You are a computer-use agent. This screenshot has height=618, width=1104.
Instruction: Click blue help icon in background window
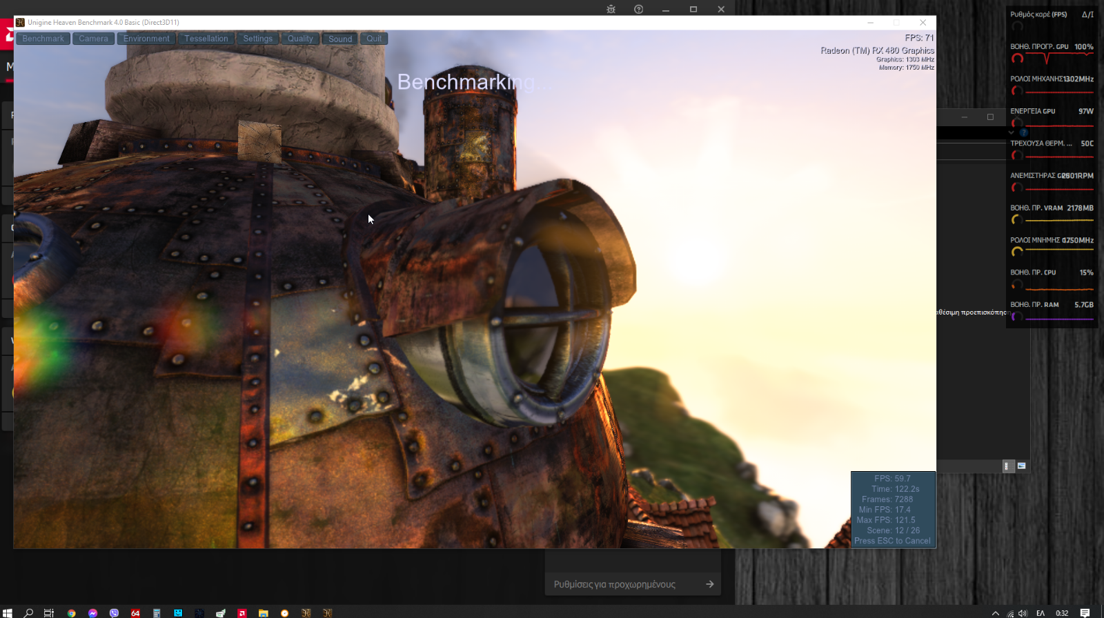click(x=1024, y=132)
